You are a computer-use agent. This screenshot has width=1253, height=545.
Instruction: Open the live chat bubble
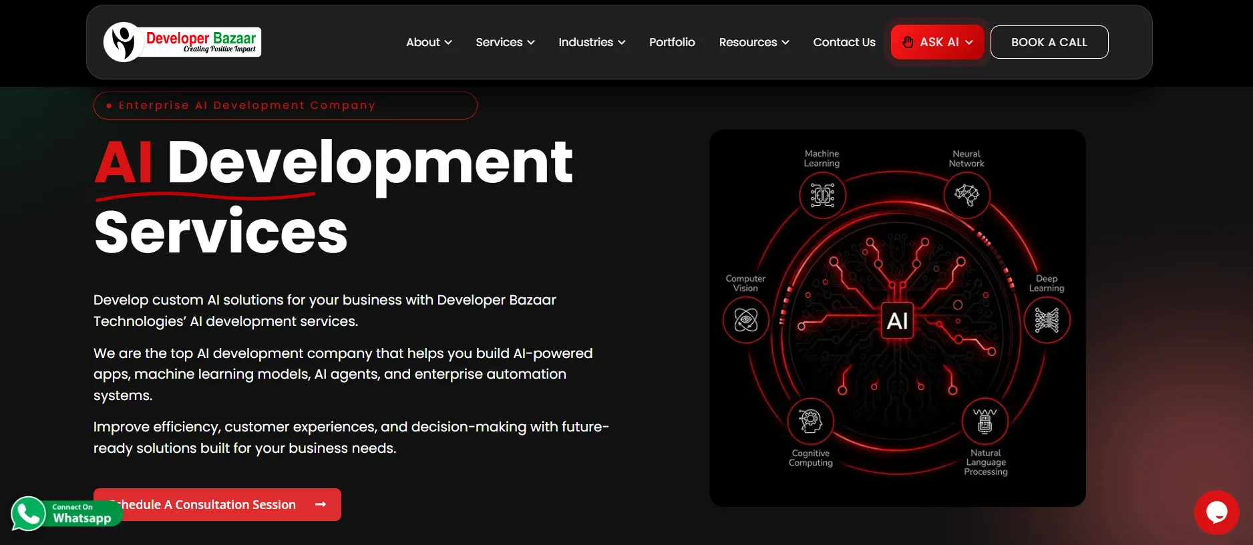coord(1216,512)
